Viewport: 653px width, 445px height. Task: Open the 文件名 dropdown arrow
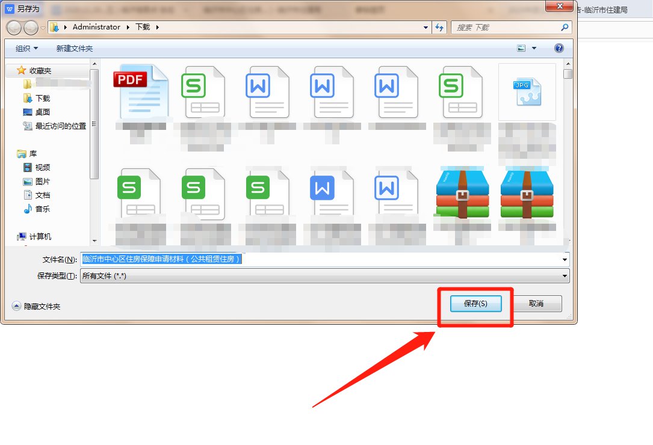click(x=565, y=259)
